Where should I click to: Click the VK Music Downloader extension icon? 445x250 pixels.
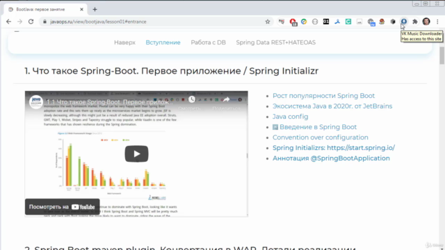click(x=403, y=22)
